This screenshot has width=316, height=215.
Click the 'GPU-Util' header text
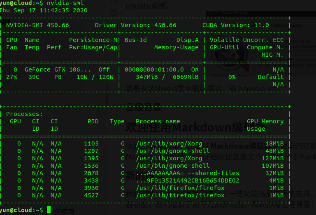point(225,47)
